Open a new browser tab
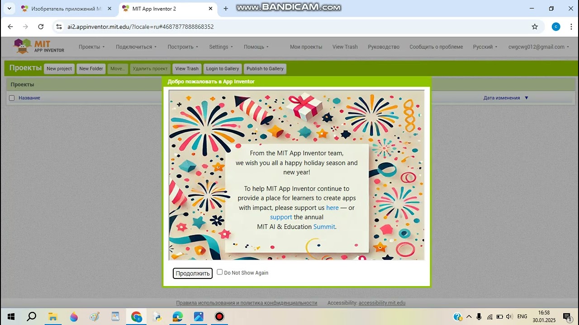 (x=226, y=9)
